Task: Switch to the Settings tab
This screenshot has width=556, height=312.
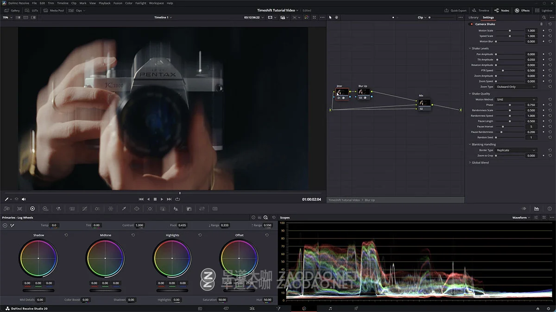Action: pyautogui.click(x=488, y=18)
